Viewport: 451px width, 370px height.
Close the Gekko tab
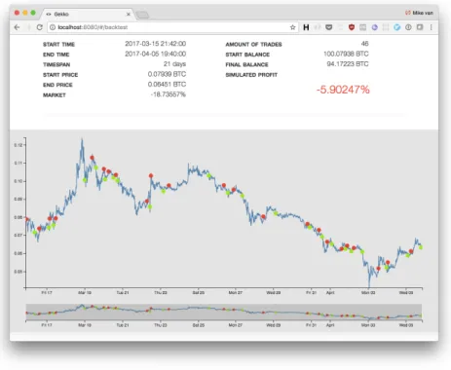[x=129, y=14]
